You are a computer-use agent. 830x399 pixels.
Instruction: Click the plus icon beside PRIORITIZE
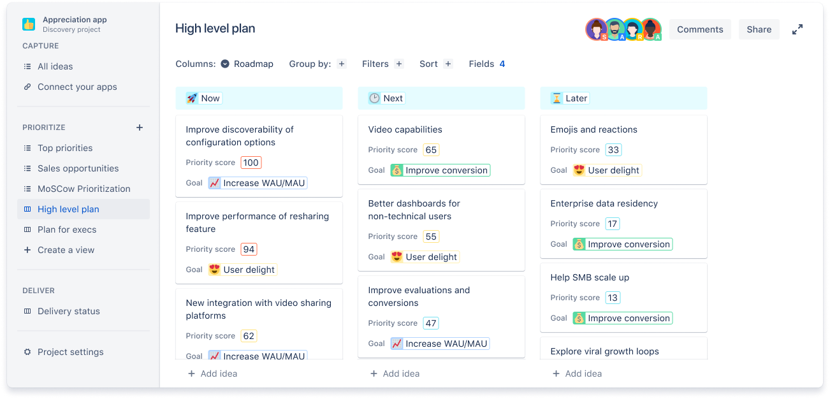coord(140,127)
